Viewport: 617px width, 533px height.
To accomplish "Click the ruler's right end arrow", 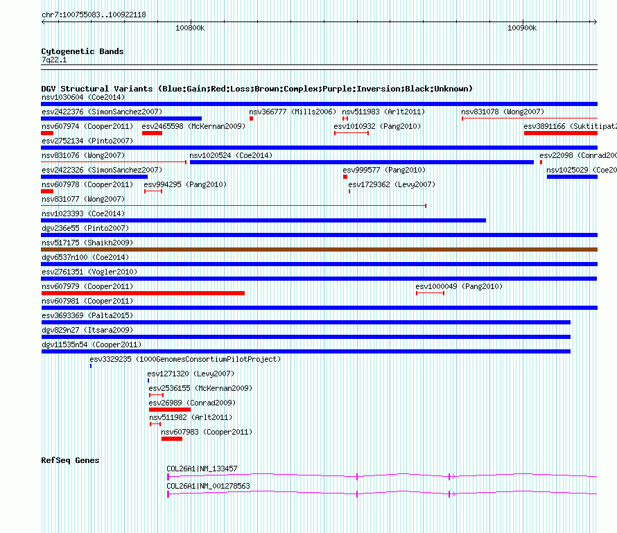I will pos(596,22).
